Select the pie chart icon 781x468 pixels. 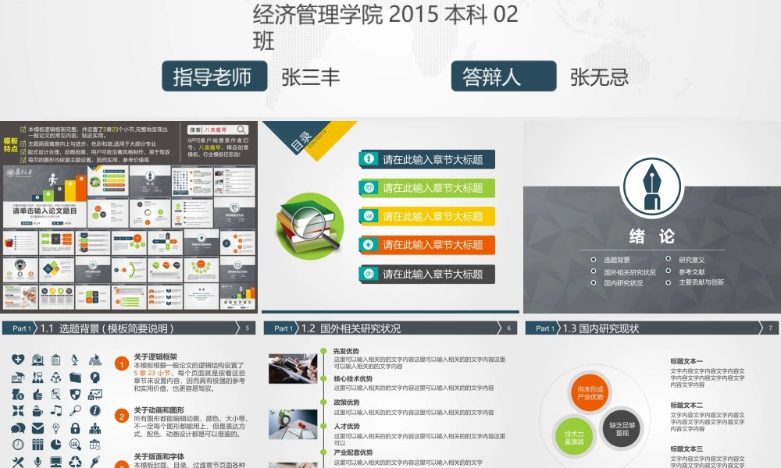(x=55, y=444)
